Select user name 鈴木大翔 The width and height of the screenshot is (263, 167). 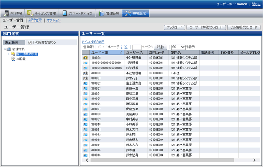pyautogui.click(x=132, y=130)
